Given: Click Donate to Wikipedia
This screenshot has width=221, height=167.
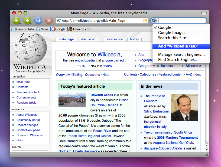Looking at the screenshot, I should [30, 135].
